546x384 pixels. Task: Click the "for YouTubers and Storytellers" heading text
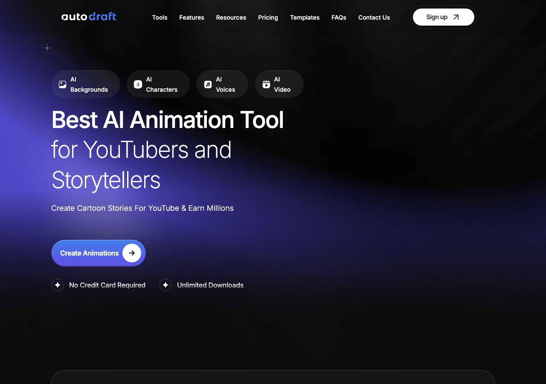[141, 165]
